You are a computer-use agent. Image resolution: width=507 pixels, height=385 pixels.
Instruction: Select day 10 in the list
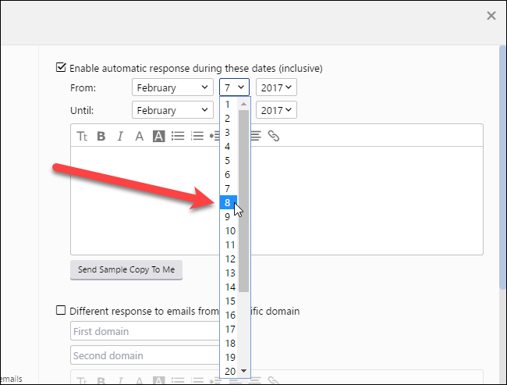tap(229, 231)
